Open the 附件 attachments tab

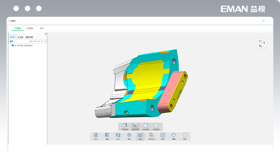click(x=42, y=28)
